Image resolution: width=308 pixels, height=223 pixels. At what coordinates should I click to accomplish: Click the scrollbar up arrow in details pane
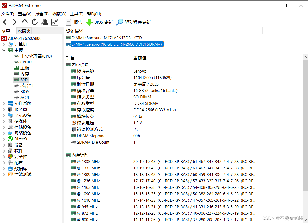306,57
